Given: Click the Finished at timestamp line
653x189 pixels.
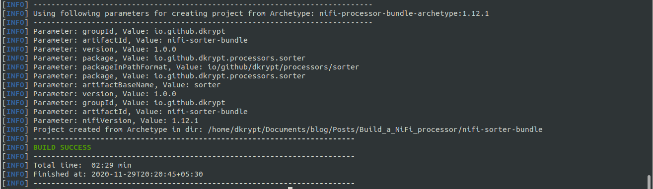Looking at the screenshot, I should point(118,174).
